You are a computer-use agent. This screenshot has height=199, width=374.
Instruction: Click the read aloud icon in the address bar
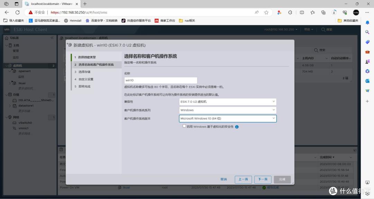257,12
